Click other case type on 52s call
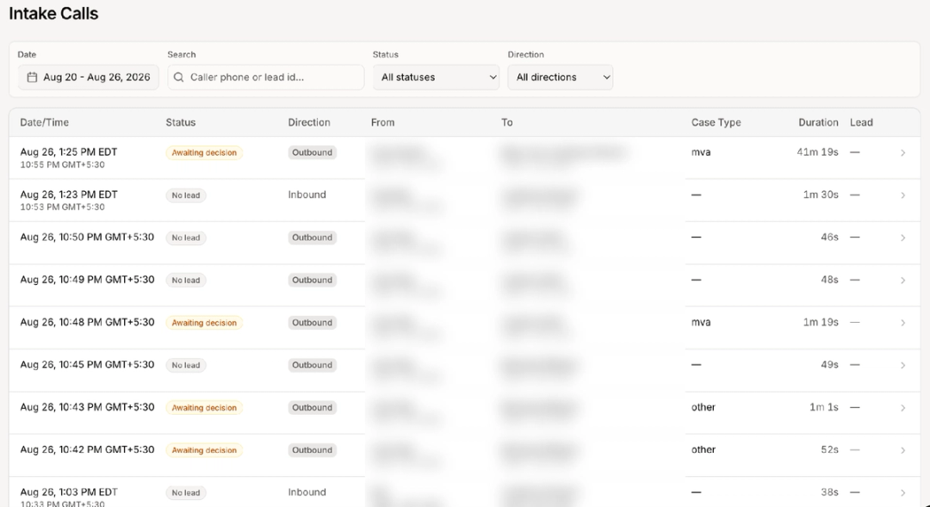This screenshot has width=930, height=507. coord(704,449)
